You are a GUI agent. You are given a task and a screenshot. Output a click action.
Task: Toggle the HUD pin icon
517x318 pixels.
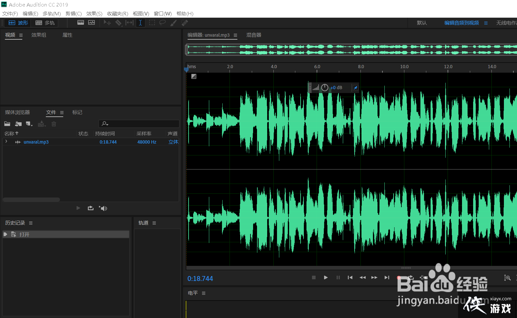pyautogui.click(x=356, y=88)
